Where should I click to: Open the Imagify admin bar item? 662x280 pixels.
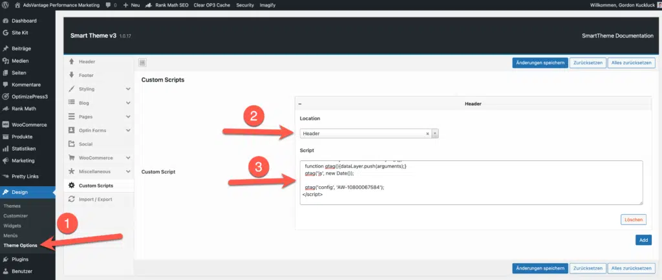[267, 5]
